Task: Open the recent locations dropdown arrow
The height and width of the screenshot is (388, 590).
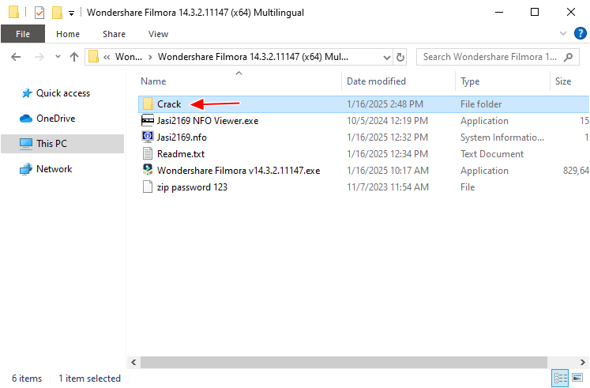Action: pos(56,57)
